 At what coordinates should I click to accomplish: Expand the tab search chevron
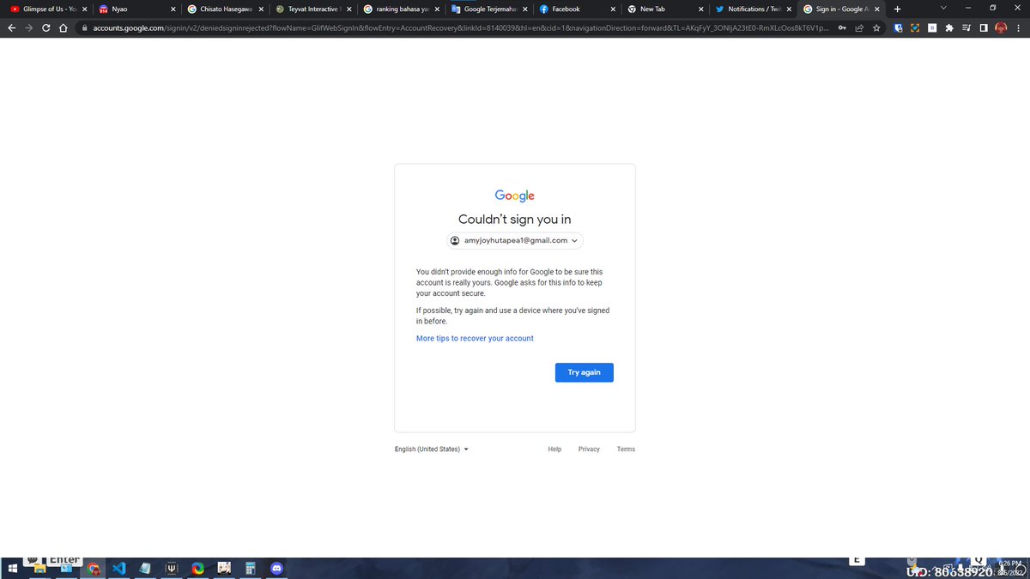tap(944, 9)
